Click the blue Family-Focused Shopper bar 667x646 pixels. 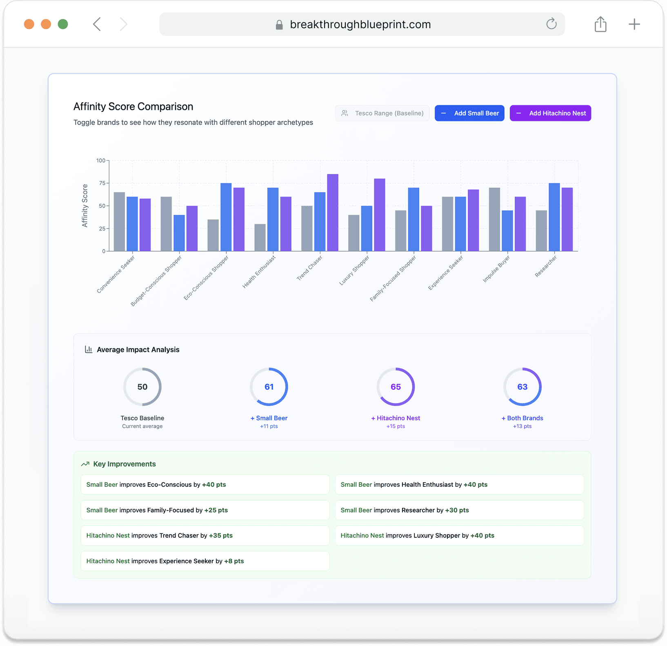click(414, 219)
